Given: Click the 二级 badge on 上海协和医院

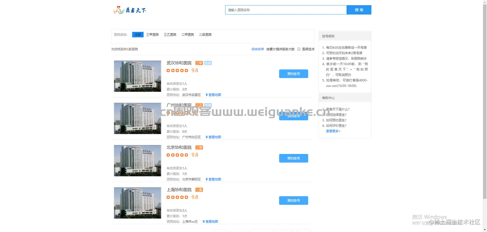Looking at the screenshot, I should tap(199, 190).
